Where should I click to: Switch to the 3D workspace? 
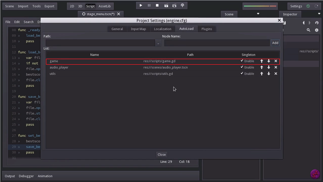coord(80,6)
